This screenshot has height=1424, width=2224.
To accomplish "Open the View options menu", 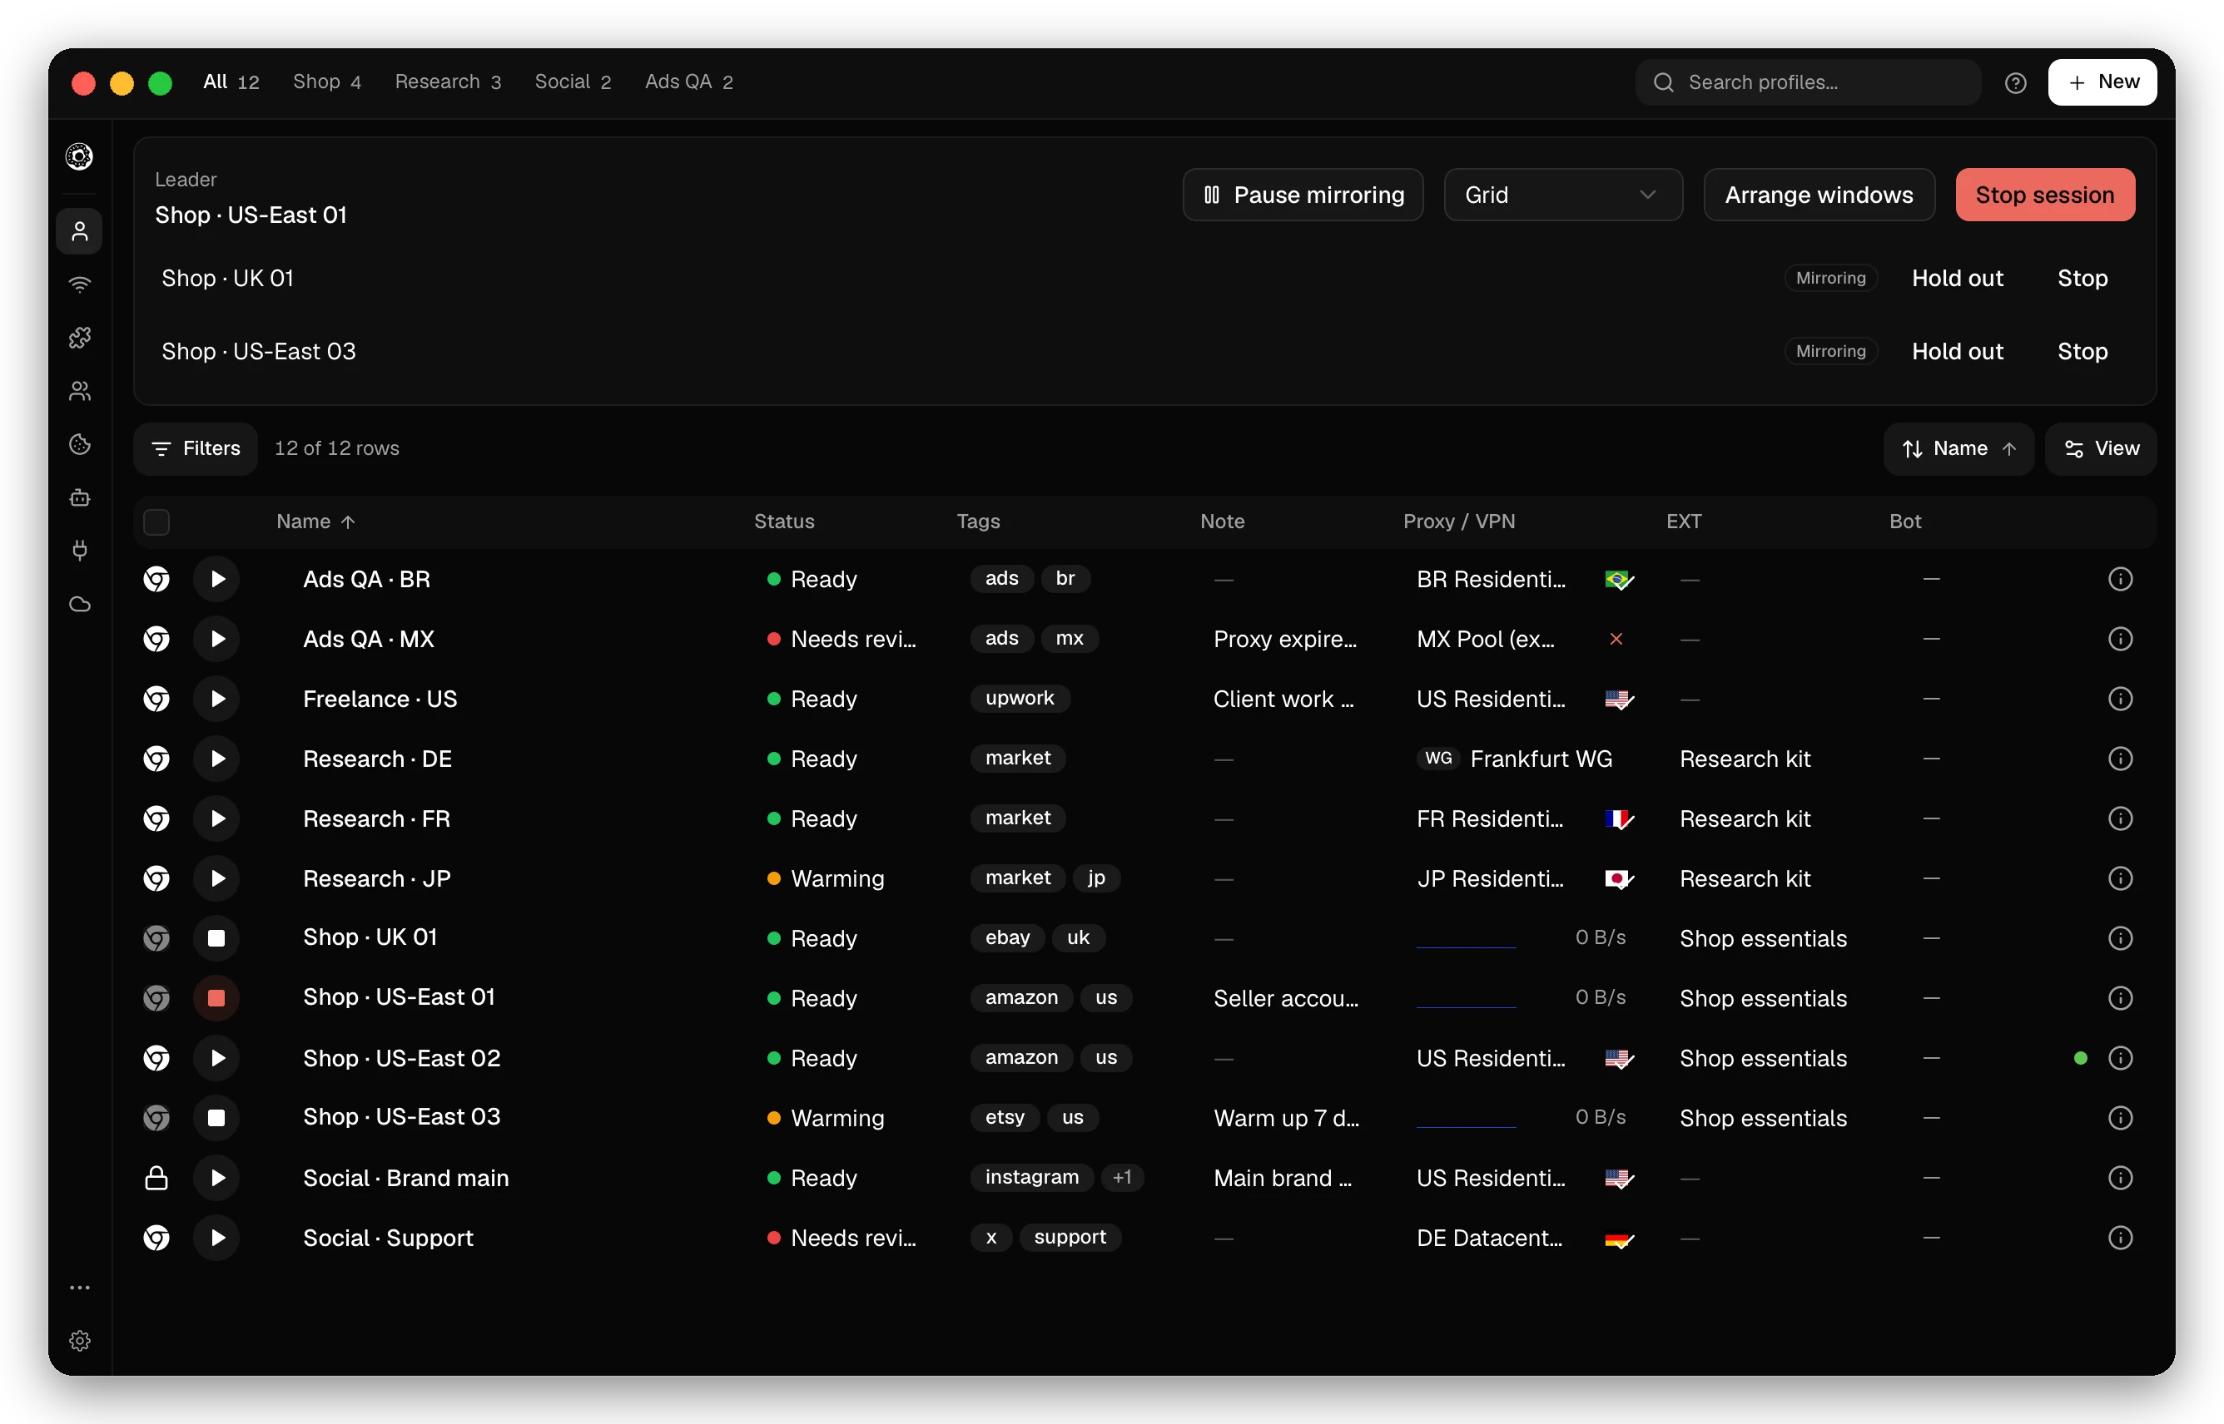I will click(2100, 448).
